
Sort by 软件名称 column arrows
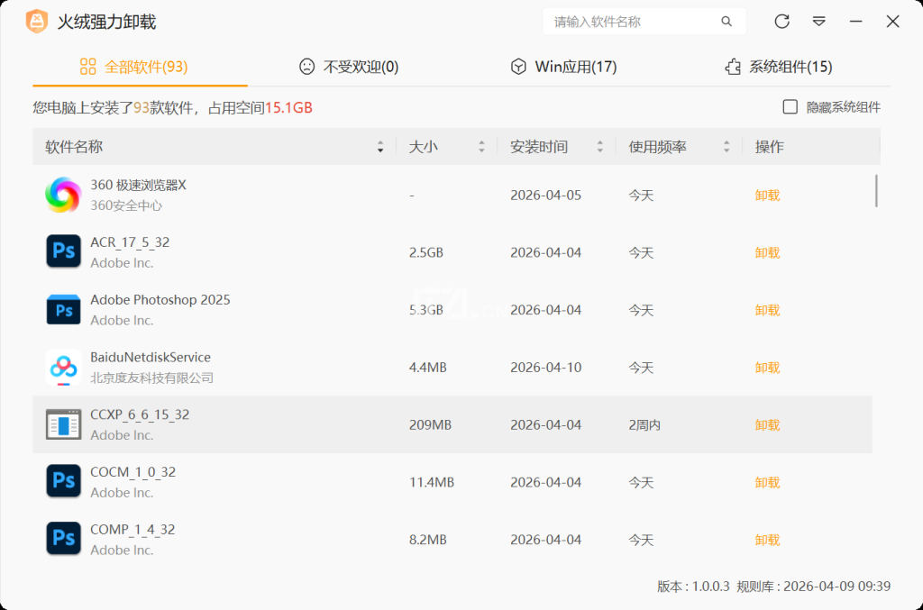coord(380,147)
